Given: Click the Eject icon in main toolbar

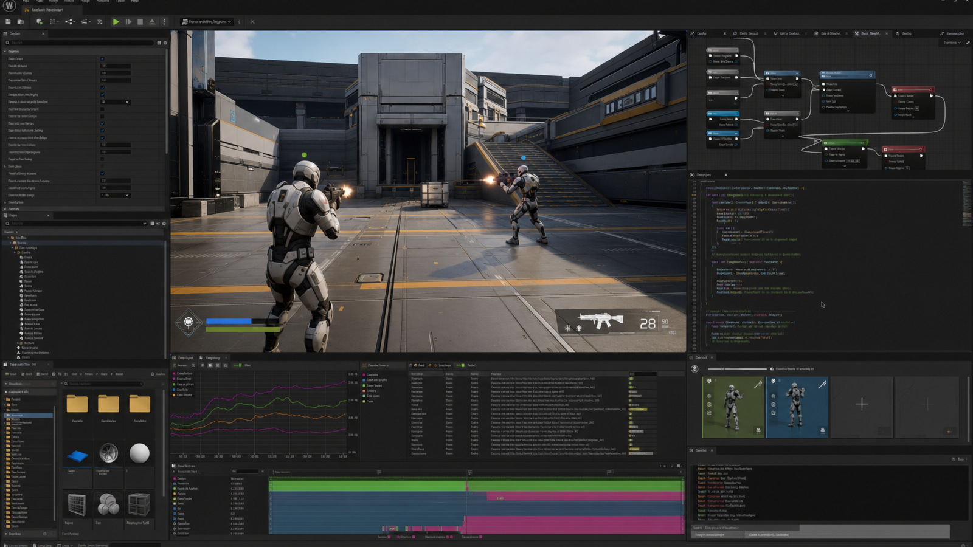Looking at the screenshot, I should [152, 22].
